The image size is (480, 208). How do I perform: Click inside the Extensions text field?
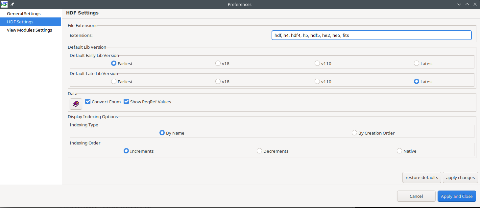372,35
